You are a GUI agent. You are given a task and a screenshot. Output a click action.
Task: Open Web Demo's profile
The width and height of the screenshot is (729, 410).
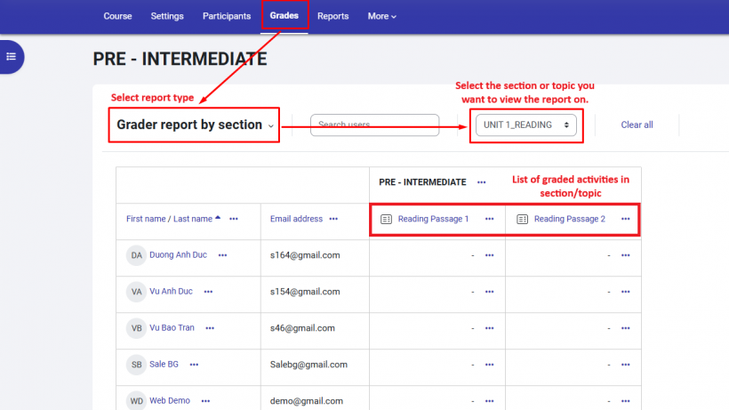(x=170, y=400)
